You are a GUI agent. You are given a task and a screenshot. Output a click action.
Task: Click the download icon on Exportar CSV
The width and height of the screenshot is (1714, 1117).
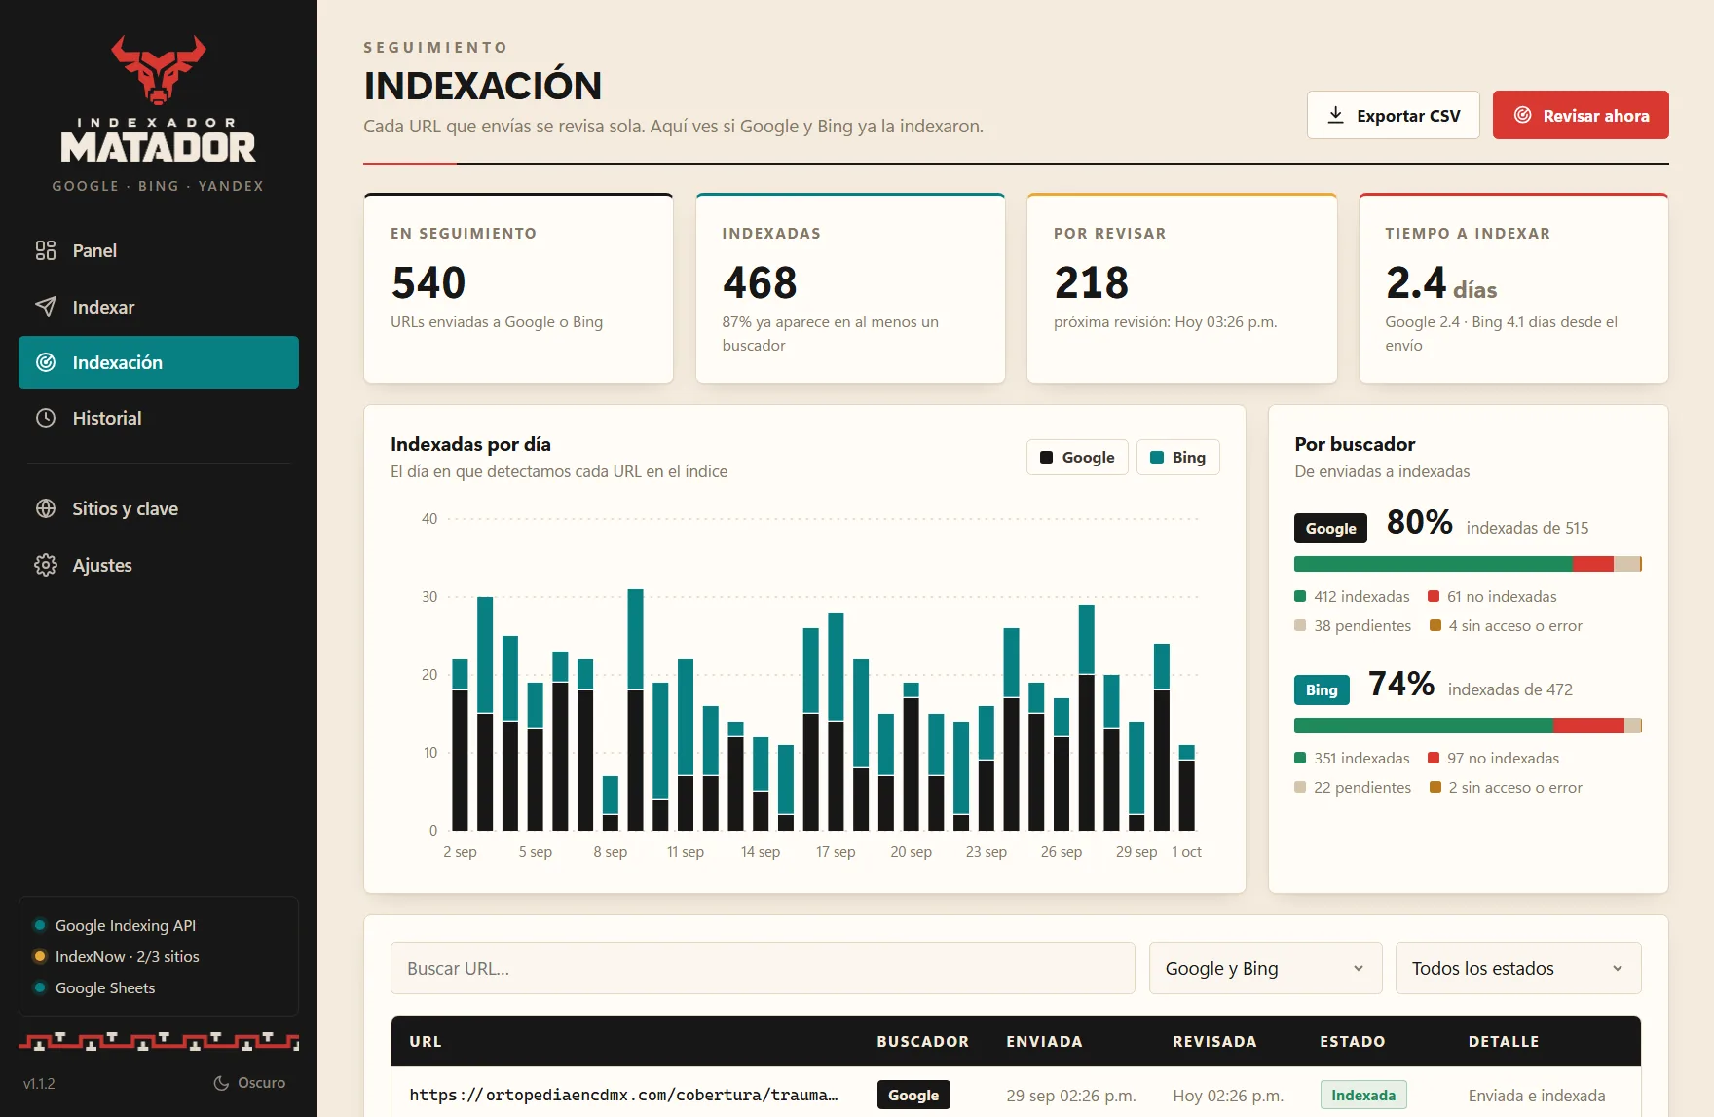pos(1336,115)
